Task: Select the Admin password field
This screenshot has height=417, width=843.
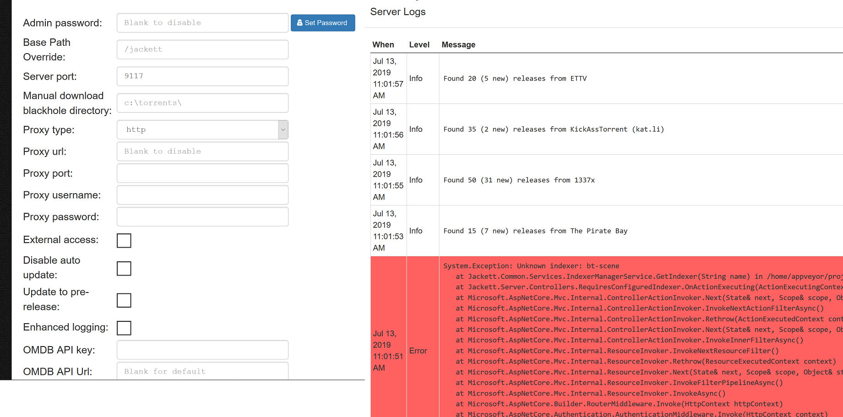Action: 202,22
